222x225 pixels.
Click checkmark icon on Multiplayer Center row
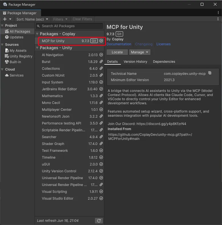[101, 110]
